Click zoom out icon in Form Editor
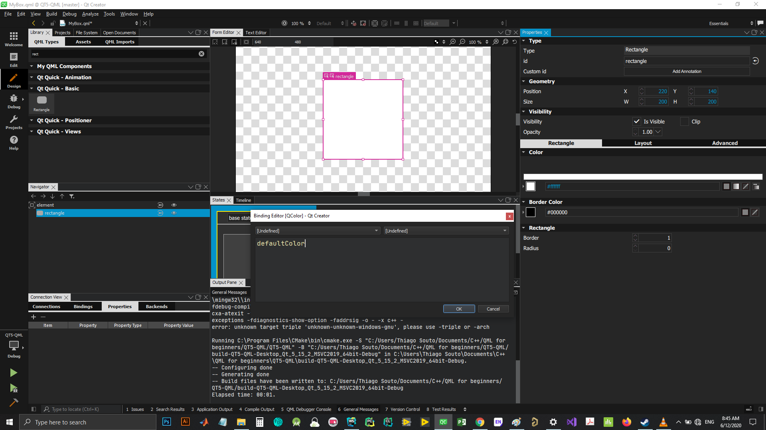 click(x=462, y=42)
